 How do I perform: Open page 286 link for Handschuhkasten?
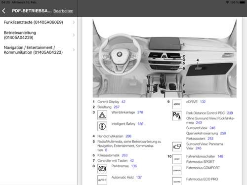(128, 136)
